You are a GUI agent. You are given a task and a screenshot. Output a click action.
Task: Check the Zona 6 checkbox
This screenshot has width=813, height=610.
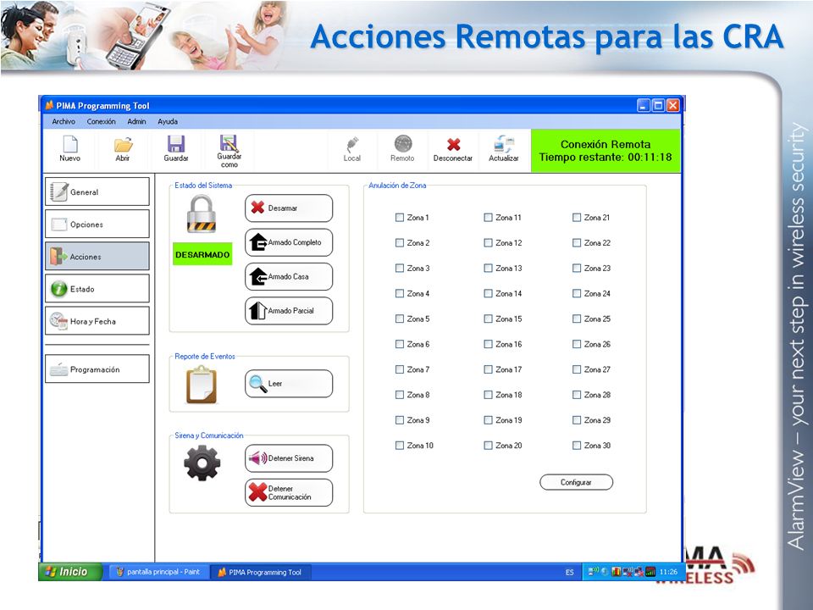pos(399,344)
